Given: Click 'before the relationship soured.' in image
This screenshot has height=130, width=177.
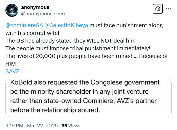Looking at the screenshot, I should [55, 110].
